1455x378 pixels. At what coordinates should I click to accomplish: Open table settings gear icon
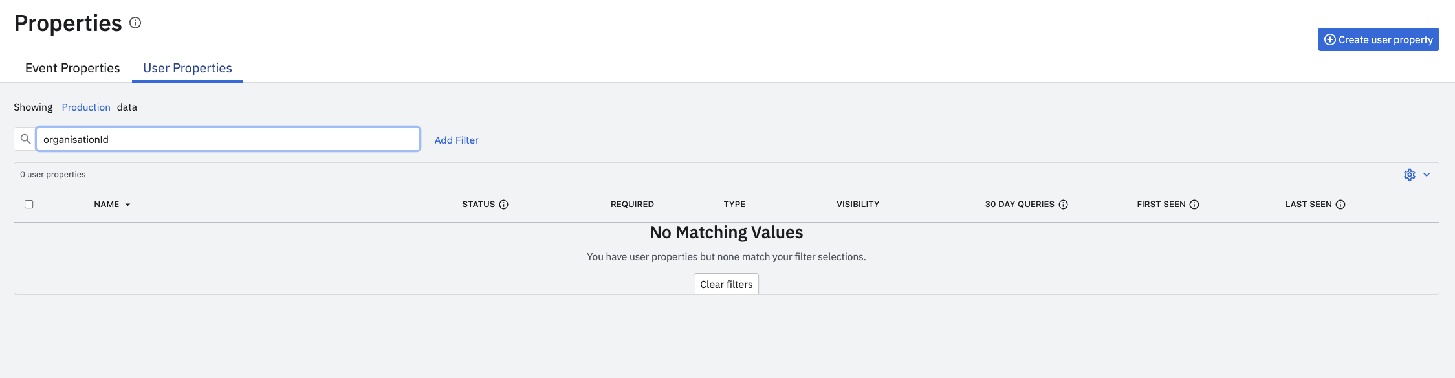(x=1410, y=175)
